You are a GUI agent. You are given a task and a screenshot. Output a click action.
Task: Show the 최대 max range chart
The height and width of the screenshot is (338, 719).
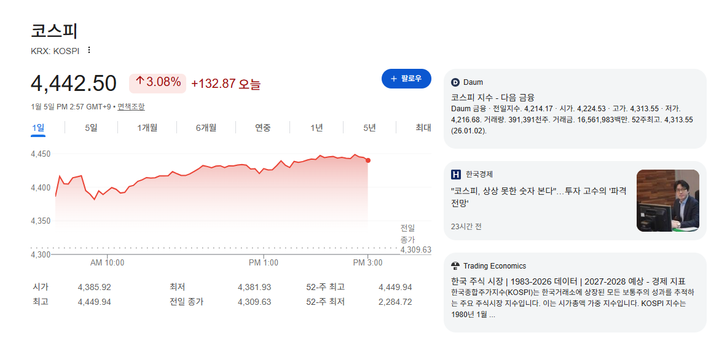(x=423, y=128)
